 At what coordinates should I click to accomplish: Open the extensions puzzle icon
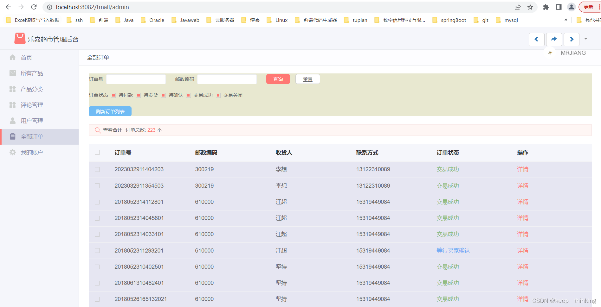pos(546,7)
